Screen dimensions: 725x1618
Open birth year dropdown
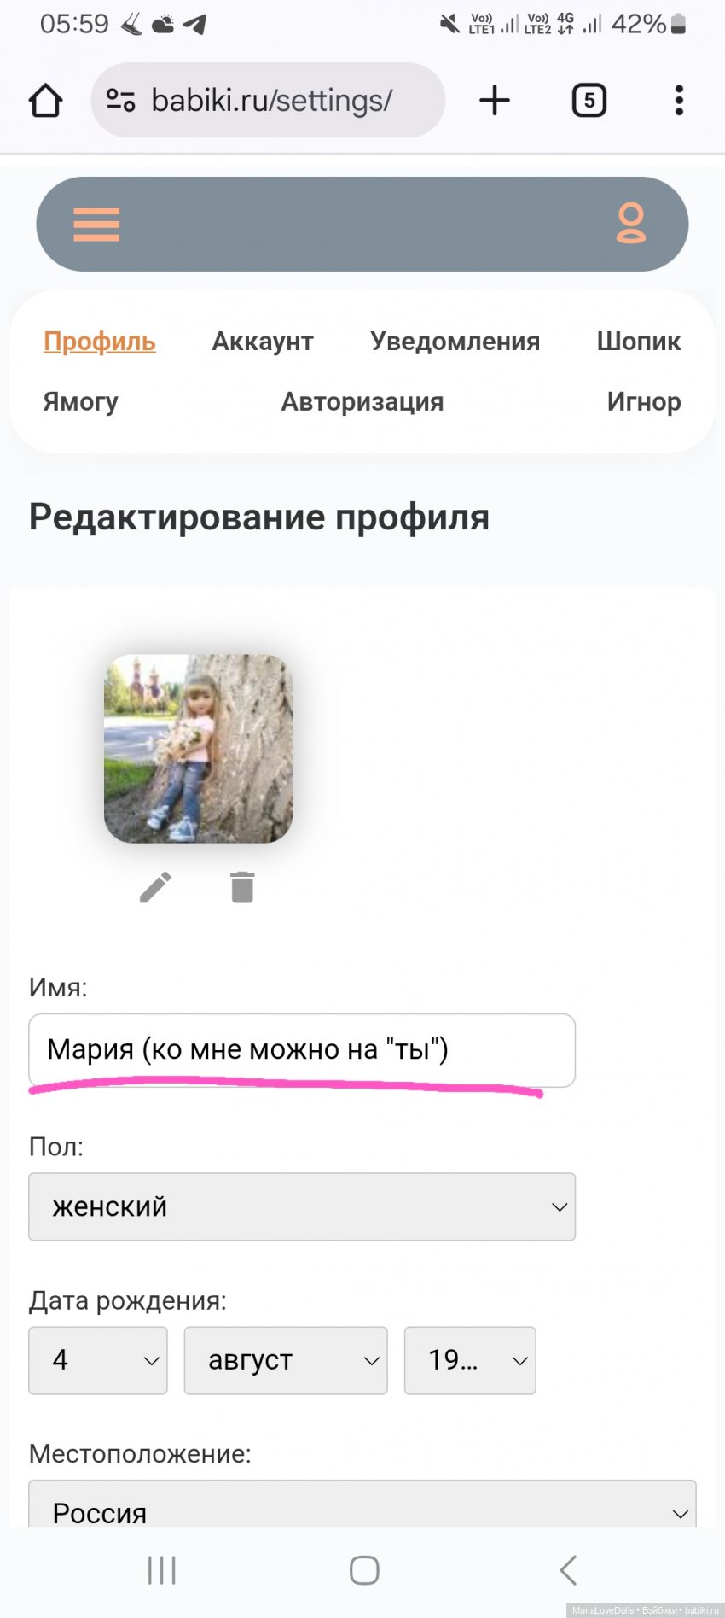pos(470,1360)
